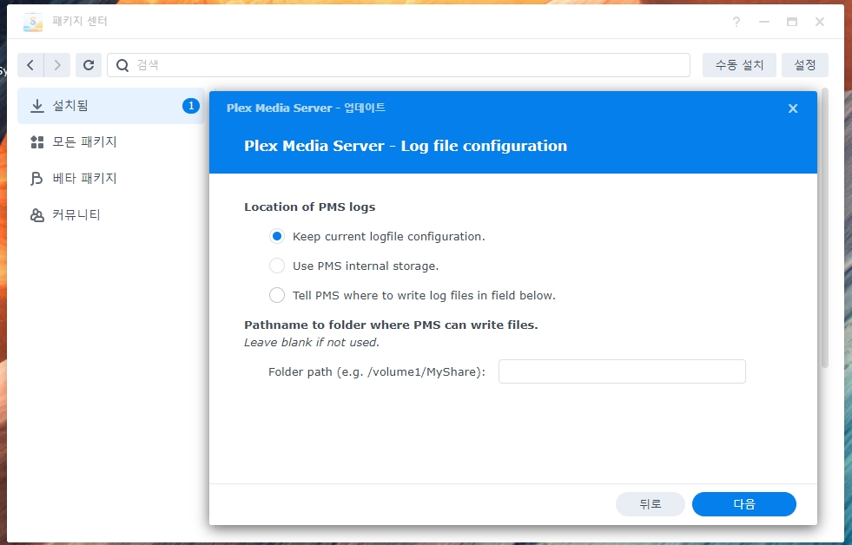Open the 커뮤니티 section

click(x=111, y=215)
